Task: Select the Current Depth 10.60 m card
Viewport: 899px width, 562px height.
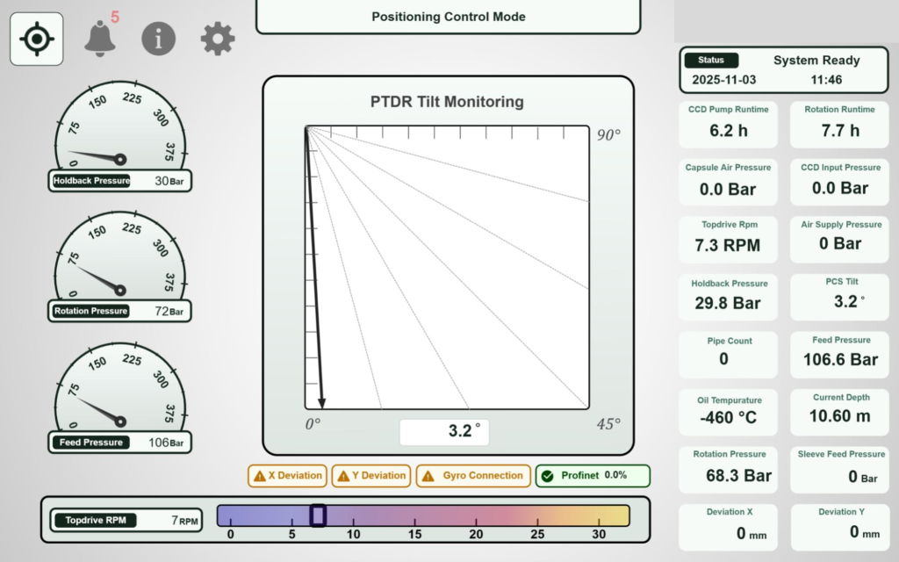Action: 839,412
